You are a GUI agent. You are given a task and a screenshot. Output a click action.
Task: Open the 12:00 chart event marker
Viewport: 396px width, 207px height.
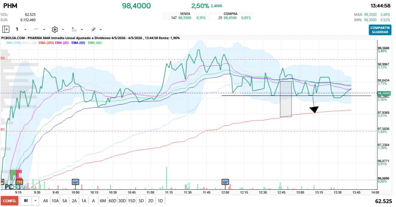tap(225, 181)
